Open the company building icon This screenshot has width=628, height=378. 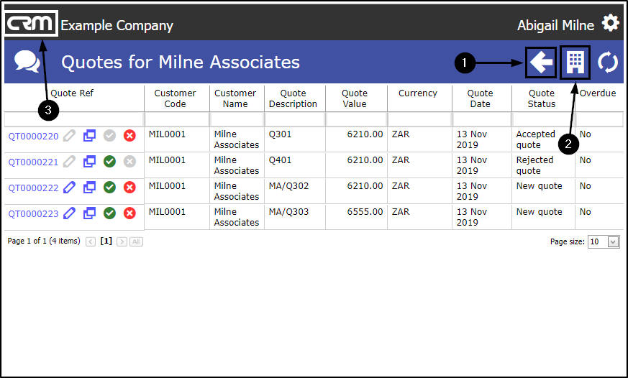point(575,63)
